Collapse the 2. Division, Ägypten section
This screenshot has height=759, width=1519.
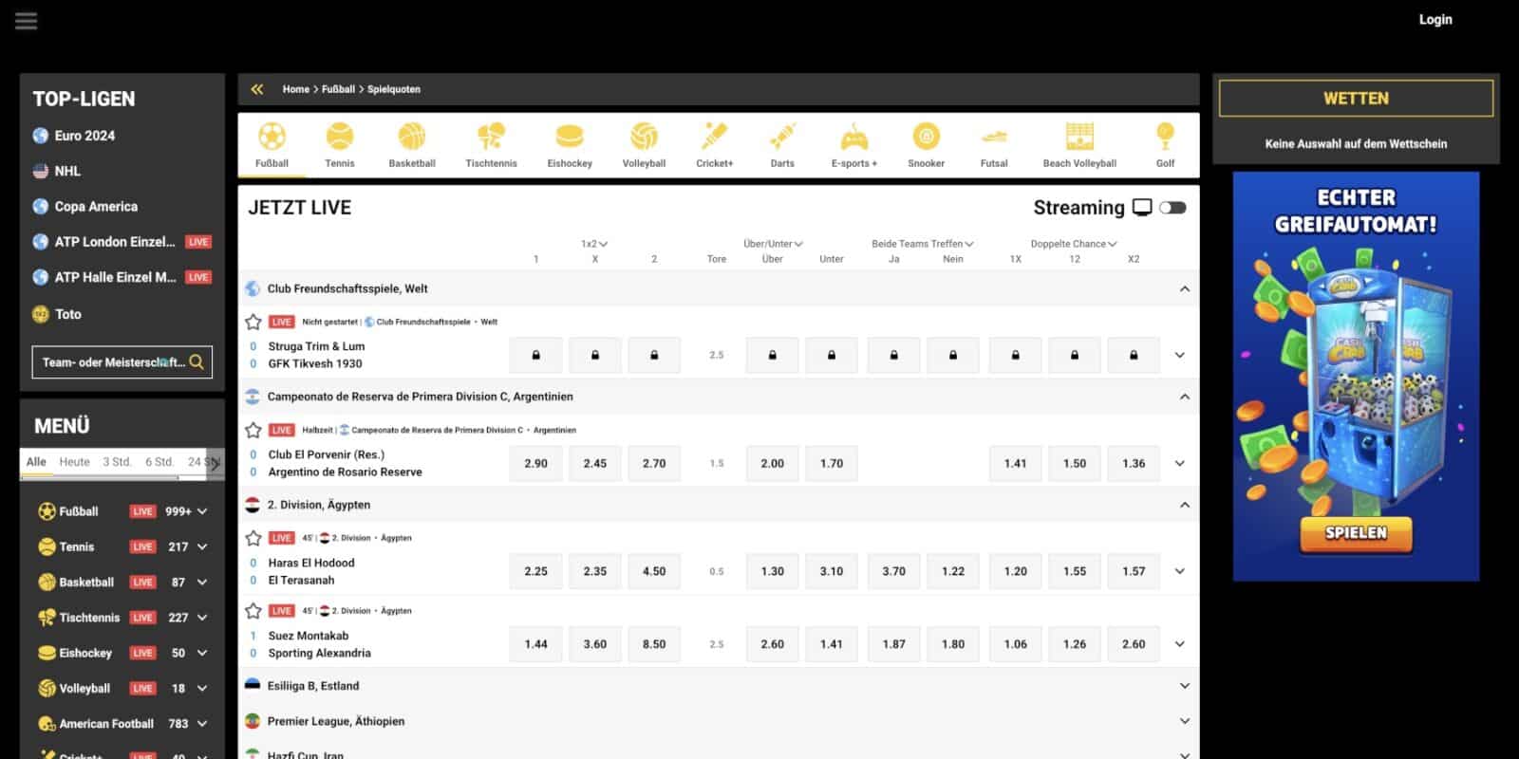pyautogui.click(x=1184, y=505)
